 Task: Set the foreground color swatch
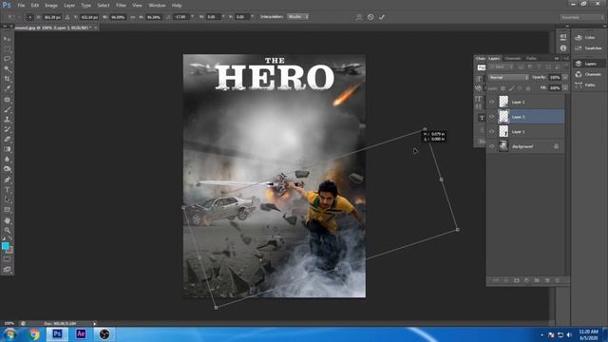click(5, 246)
